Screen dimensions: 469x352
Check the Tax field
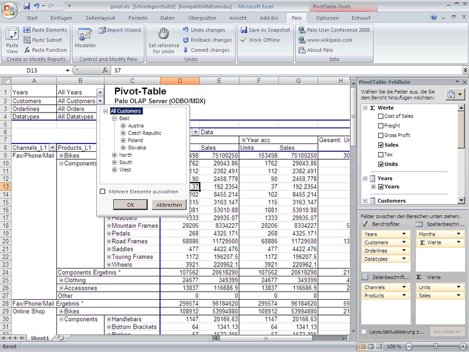click(x=380, y=155)
